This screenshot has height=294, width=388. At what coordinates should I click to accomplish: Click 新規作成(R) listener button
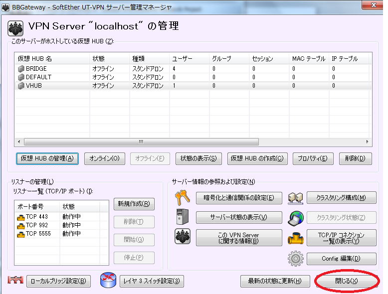(134, 204)
